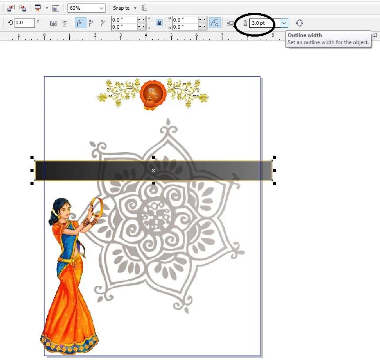Increase the bottom-right corner radius with the up arrow
380x363 pixels.
pyautogui.click(x=204, y=26)
